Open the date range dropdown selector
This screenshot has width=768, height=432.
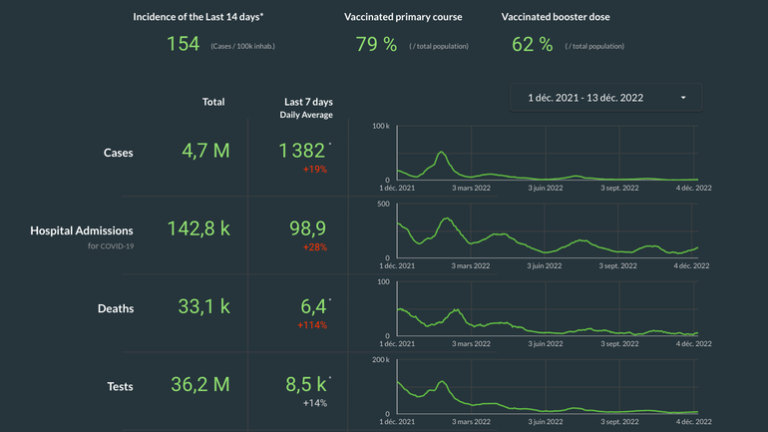click(598, 98)
